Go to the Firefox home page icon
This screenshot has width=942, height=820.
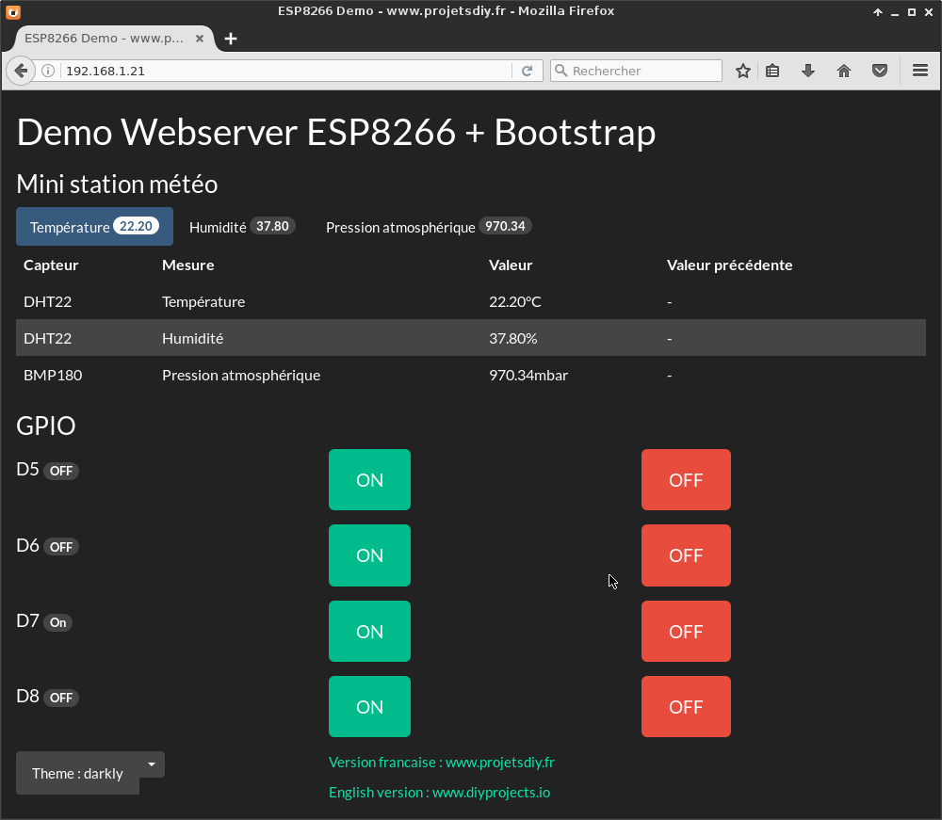(844, 71)
